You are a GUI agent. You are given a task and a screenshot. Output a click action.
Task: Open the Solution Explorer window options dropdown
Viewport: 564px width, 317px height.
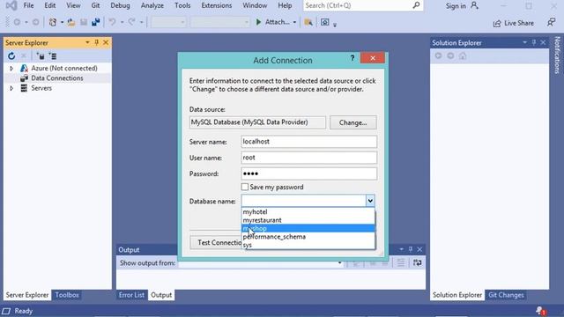click(x=525, y=42)
